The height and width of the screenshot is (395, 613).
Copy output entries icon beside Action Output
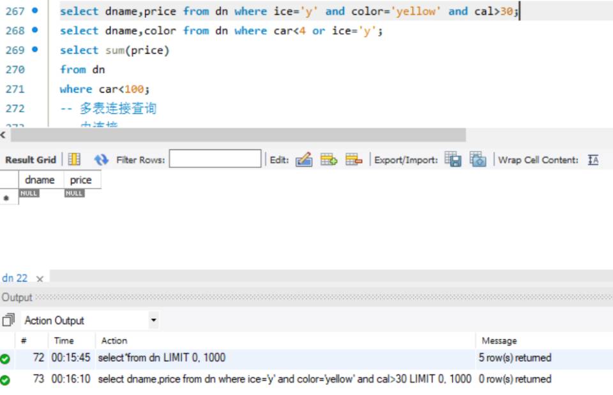(8, 320)
